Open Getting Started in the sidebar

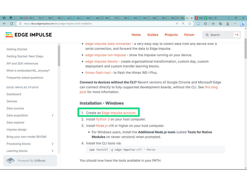pos(17,49)
